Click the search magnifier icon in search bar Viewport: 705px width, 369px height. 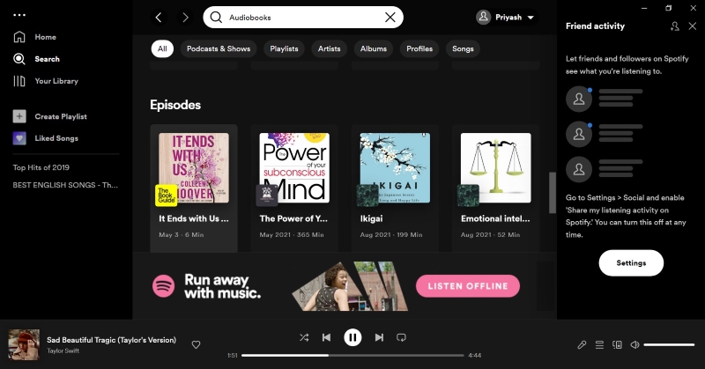coord(216,18)
